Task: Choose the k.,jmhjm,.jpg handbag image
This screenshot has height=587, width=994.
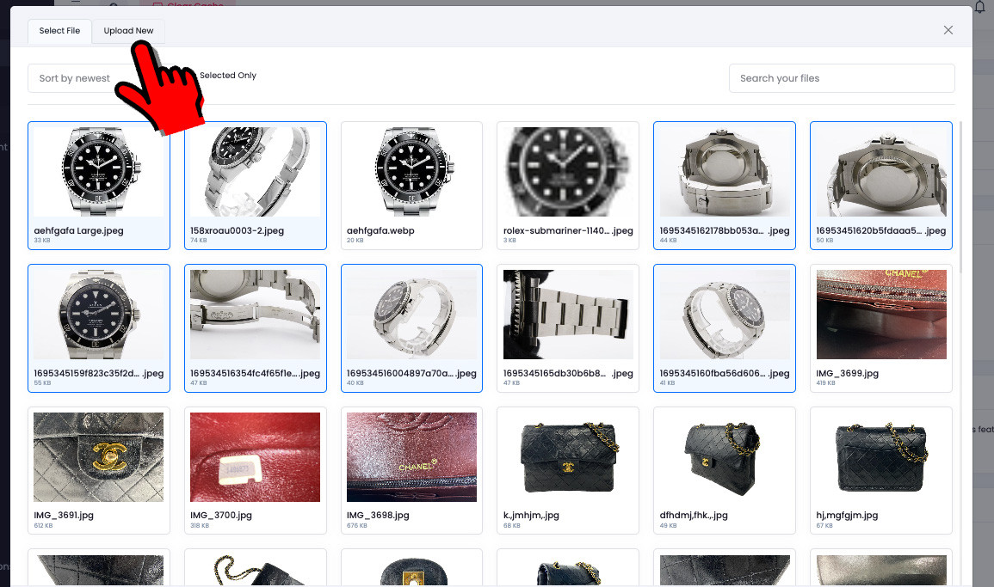Action: pyautogui.click(x=568, y=470)
